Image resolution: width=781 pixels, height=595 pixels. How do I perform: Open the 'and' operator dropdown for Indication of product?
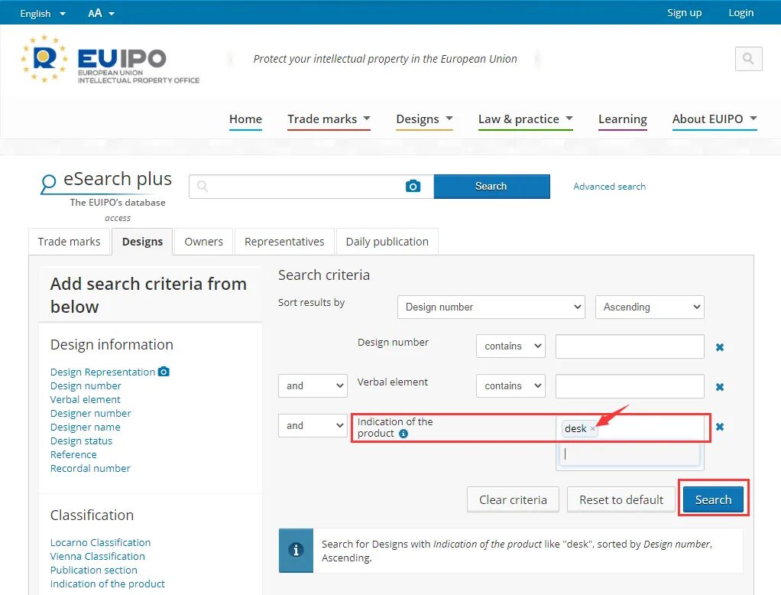313,425
